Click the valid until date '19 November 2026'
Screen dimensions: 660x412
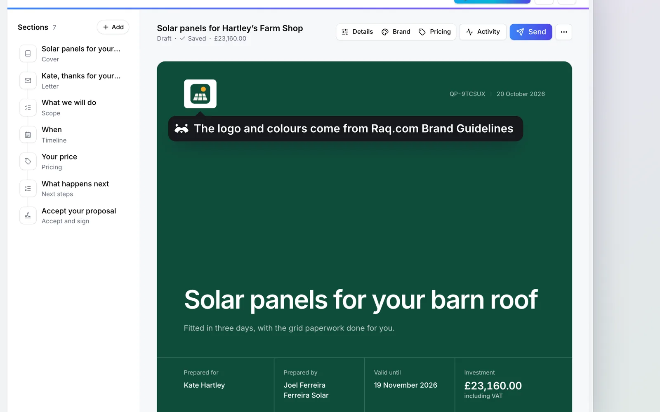coord(405,385)
